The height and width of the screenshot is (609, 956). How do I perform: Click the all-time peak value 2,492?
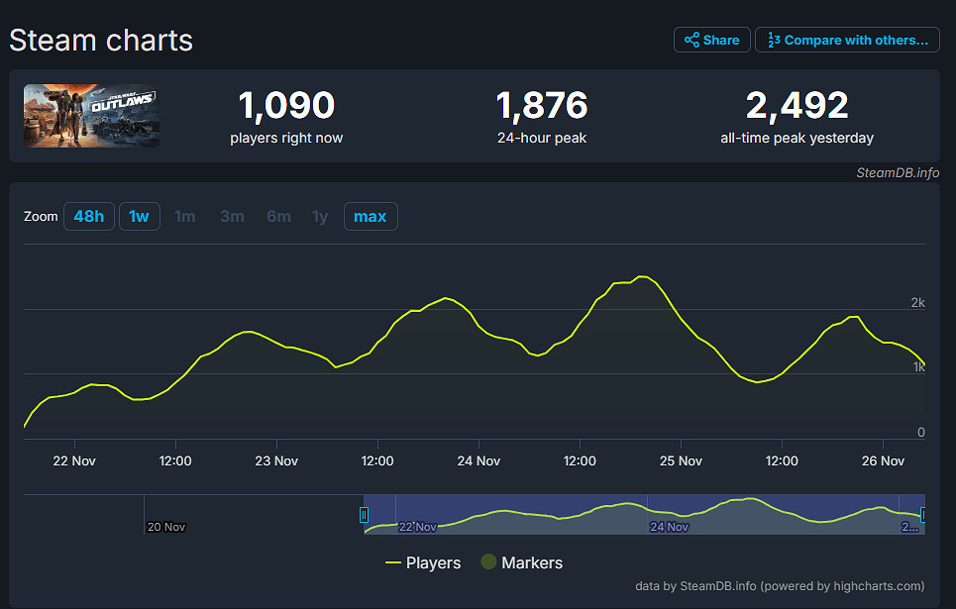[797, 105]
